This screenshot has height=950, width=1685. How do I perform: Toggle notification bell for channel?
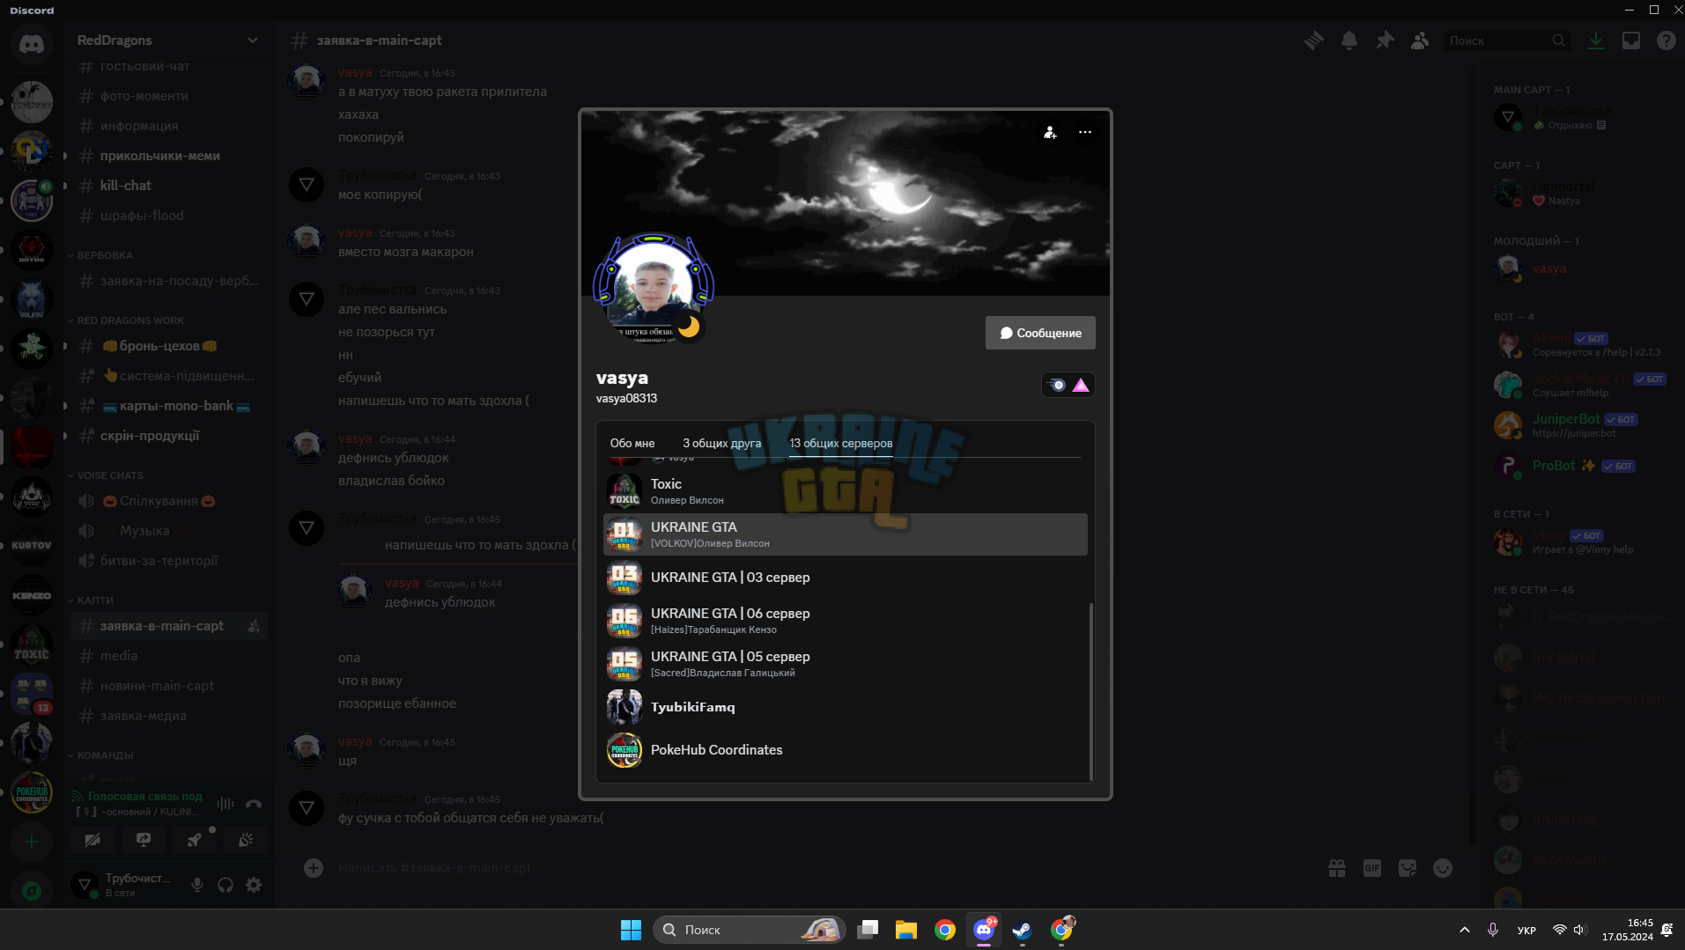pyautogui.click(x=1349, y=41)
